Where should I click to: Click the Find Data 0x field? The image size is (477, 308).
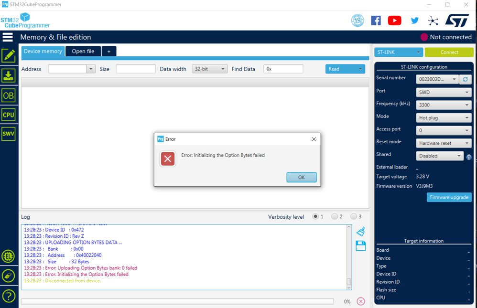tap(283, 69)
